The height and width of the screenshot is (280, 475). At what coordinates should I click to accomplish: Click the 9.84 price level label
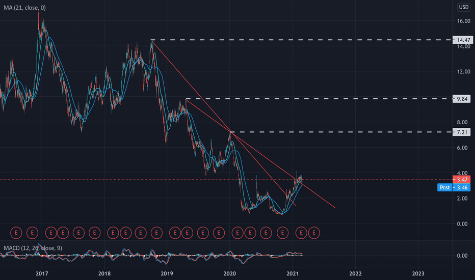pos(461,99)
